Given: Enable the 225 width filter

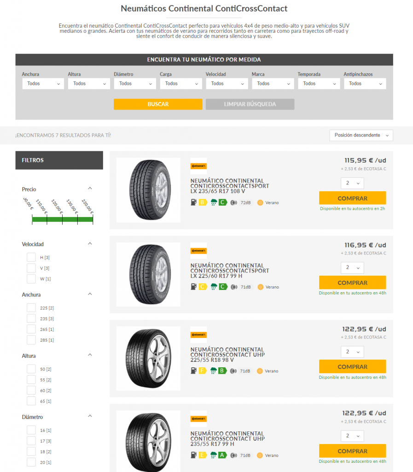Looking at the screenshot, I should click(x=31, y=307).
